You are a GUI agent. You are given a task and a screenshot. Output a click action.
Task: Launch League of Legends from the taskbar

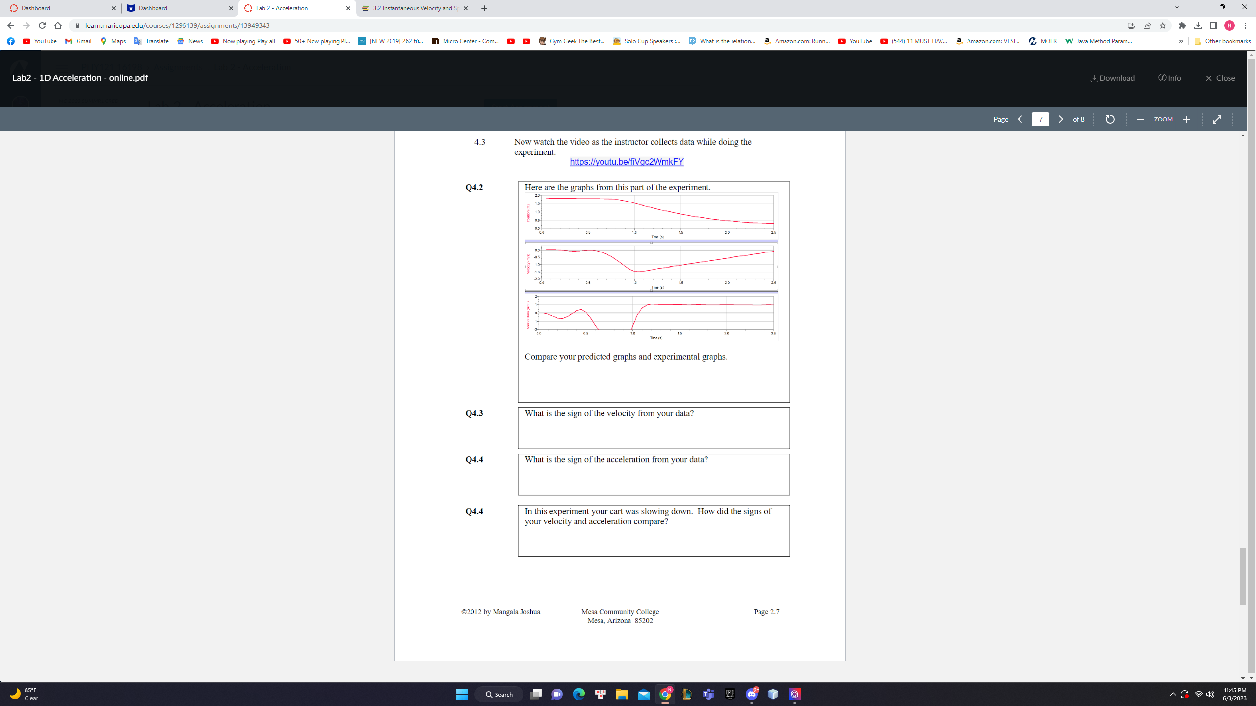coord(686,694)
